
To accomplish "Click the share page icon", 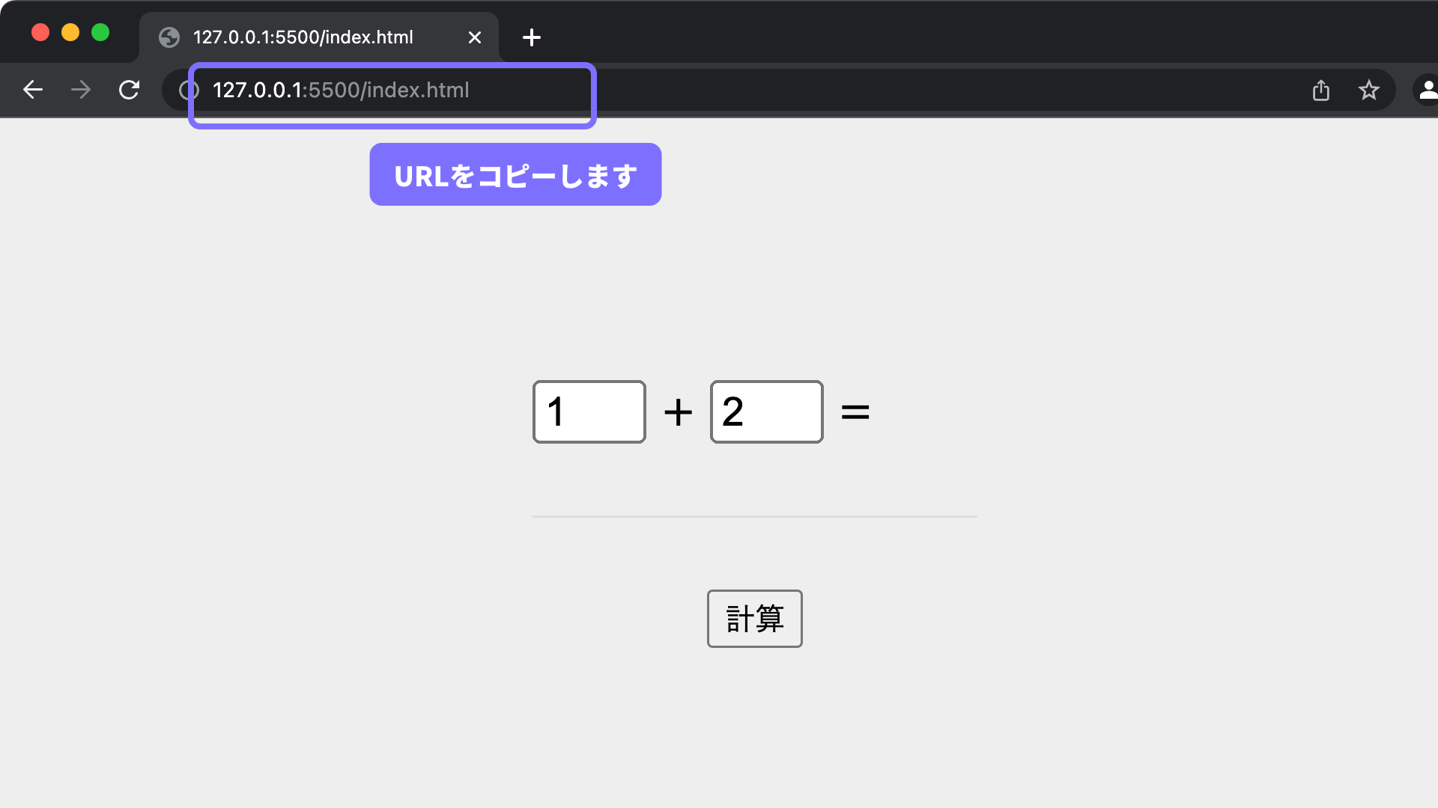I will pos(1321,90).
